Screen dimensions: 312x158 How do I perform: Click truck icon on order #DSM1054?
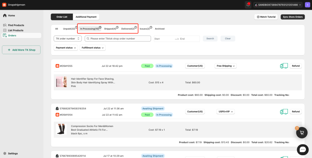coord(284,112)
